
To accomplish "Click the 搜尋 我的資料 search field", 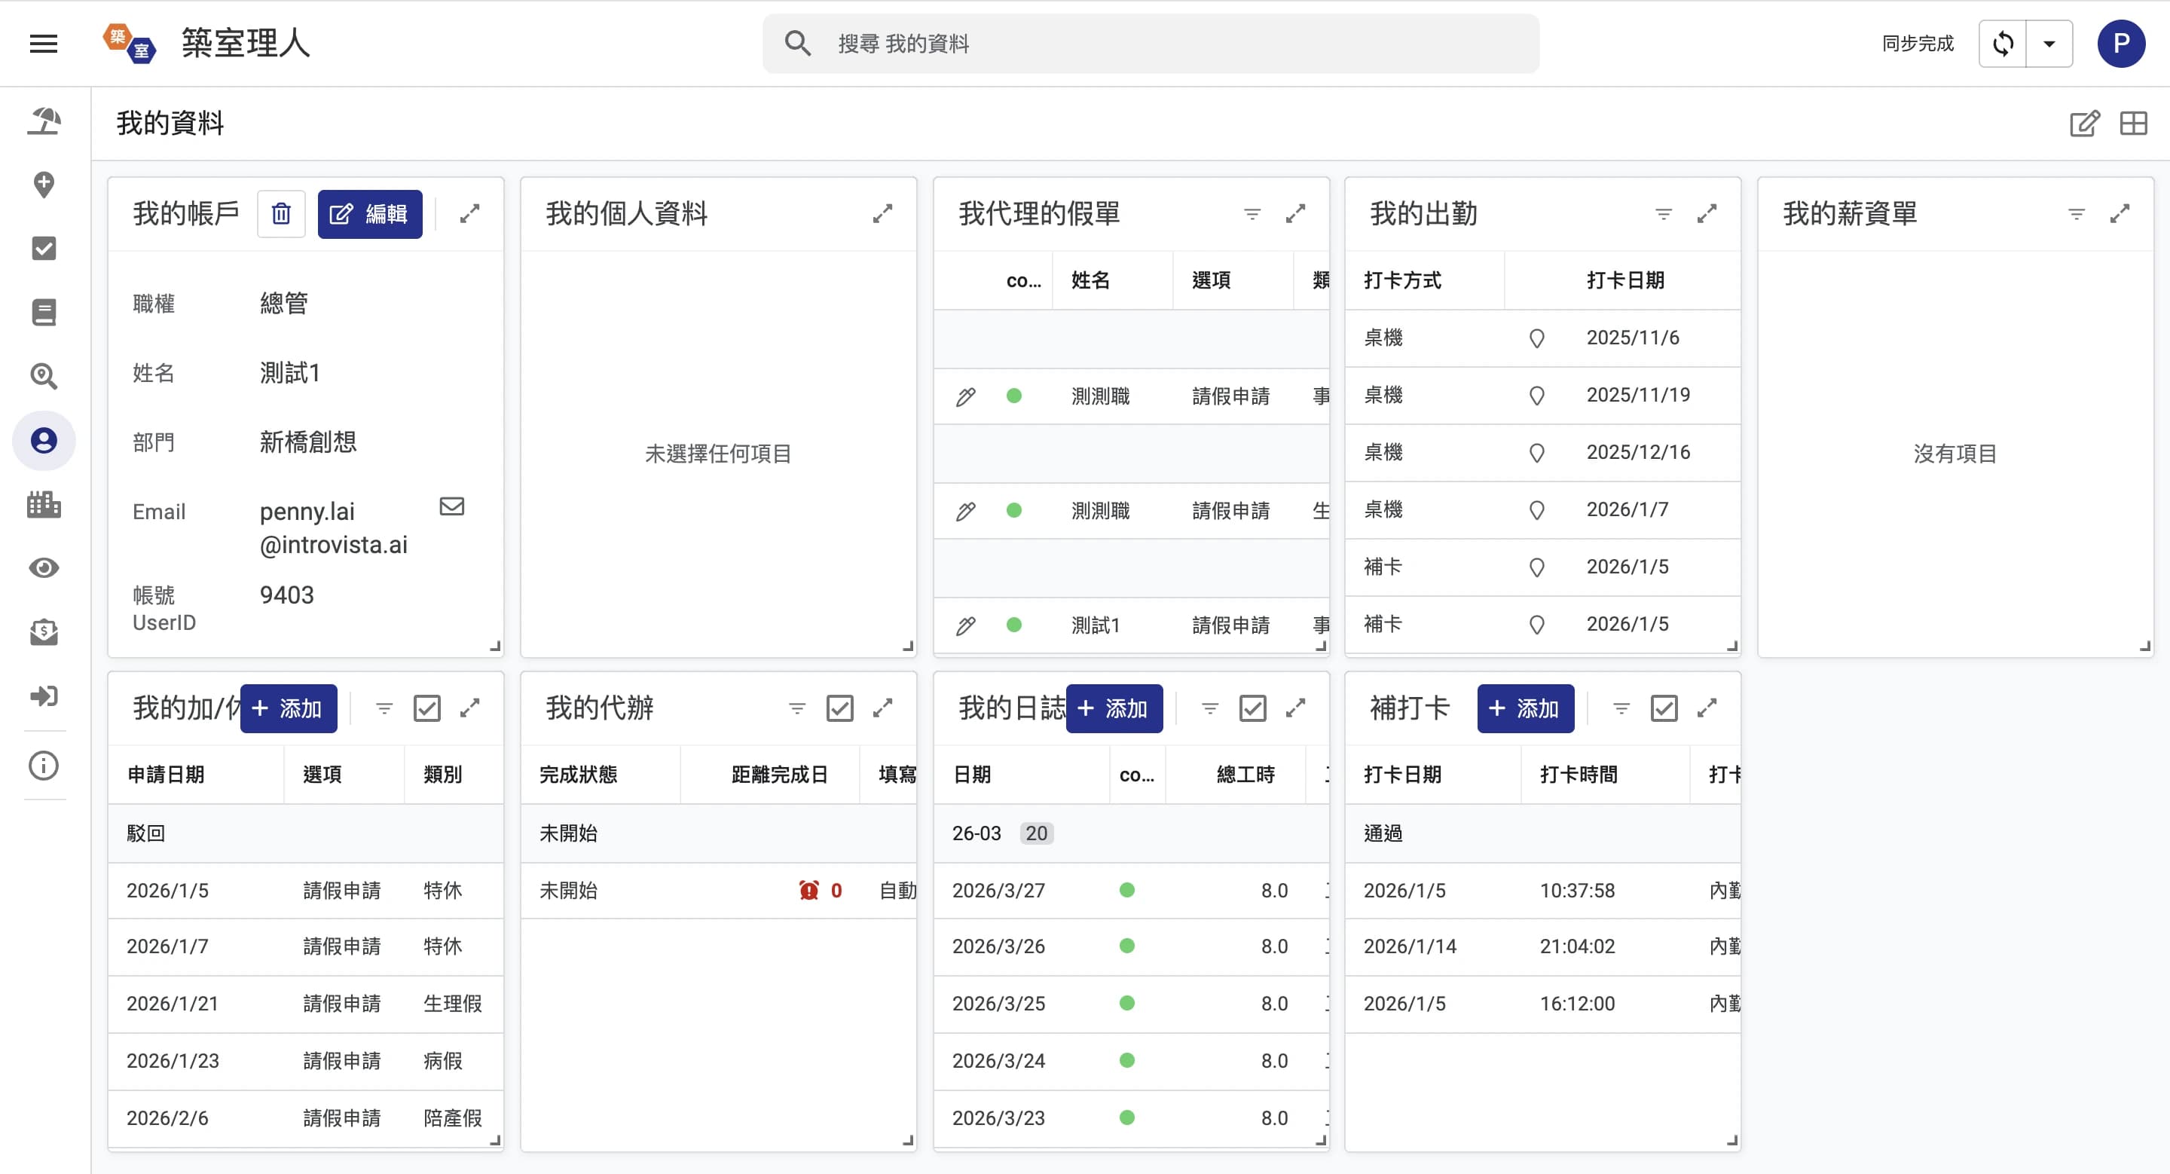I will pyautogui.click(x=1150, y=43).
